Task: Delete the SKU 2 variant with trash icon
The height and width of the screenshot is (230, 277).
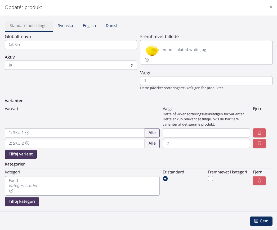Action: [x=259, y=143]
